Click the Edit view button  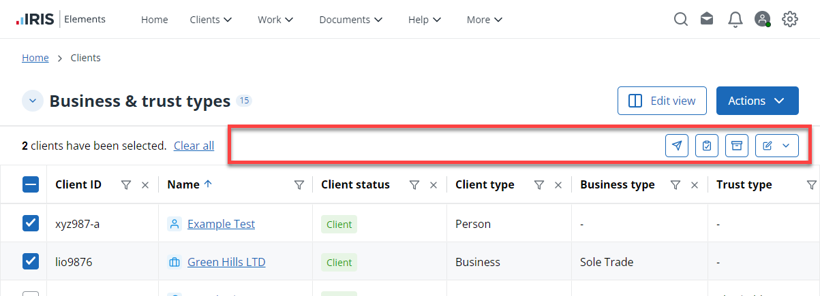coord(663,101)
